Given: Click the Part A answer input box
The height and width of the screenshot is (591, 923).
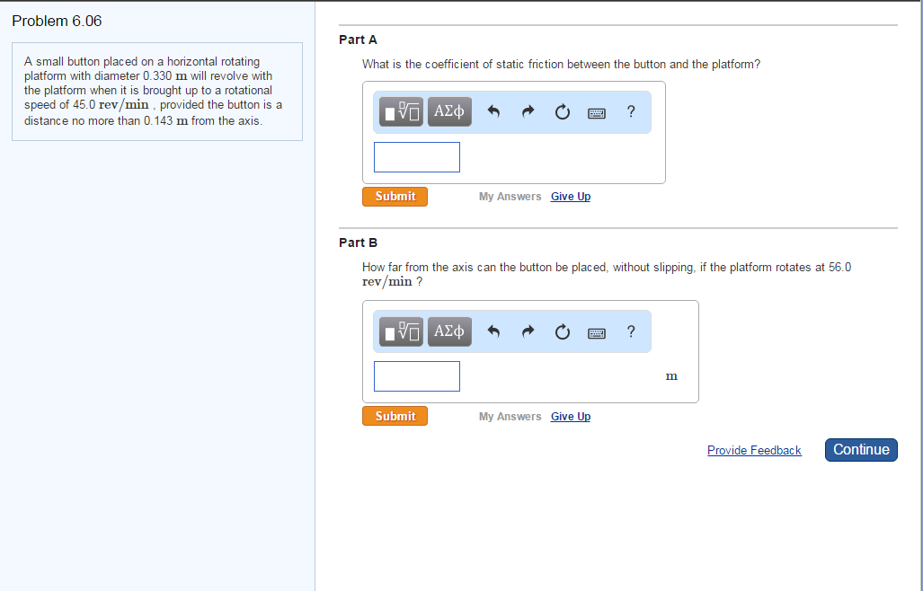Looking at the screenshot, I should point(416,156).
